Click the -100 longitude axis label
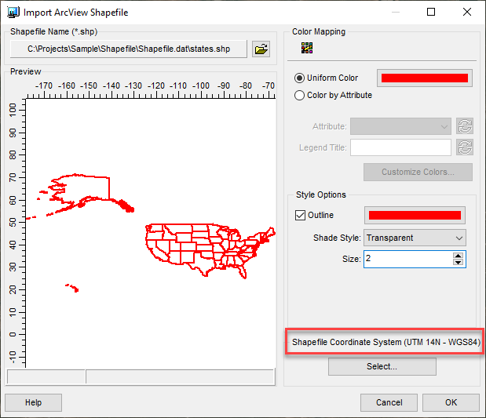Screen dimensions: 486x418 201,85
